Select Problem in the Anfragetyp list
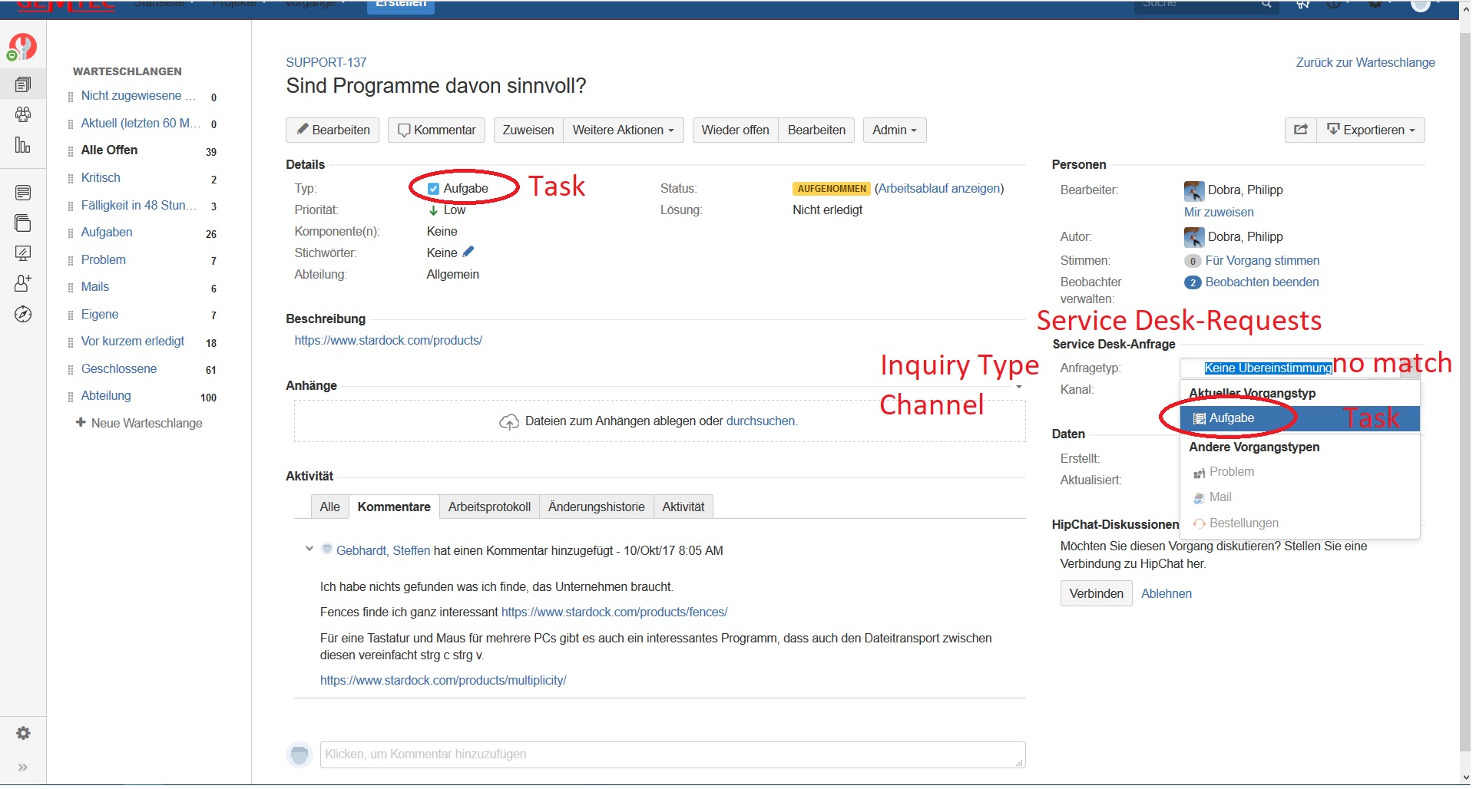This screenshot has height=789, width=1476. 1300,472
